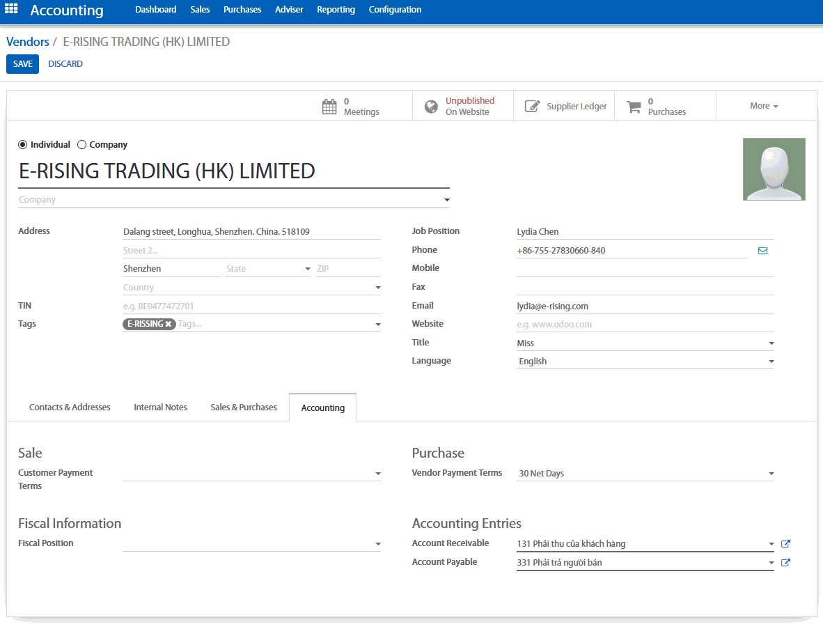823x629 pixels.
Task: Click the Meetings calendar icon
Action: point(329,107)
